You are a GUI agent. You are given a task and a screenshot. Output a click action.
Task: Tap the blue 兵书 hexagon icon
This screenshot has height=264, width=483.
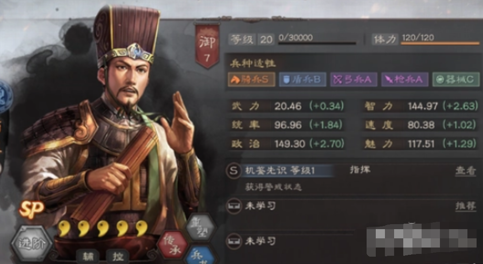(x=201, y=255)
